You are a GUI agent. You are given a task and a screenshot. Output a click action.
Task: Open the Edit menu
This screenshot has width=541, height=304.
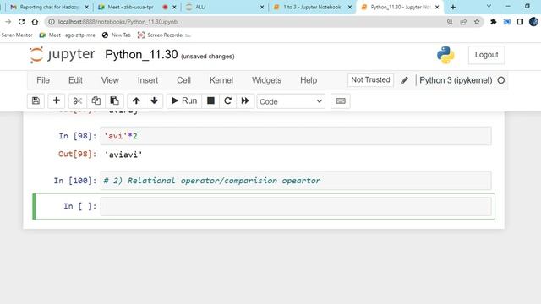point(75,80)
